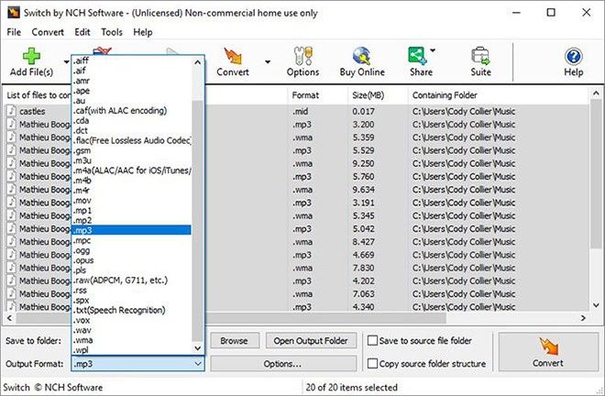Open the Suite toolbar icon
605x396 pixels.
(480, 60)
